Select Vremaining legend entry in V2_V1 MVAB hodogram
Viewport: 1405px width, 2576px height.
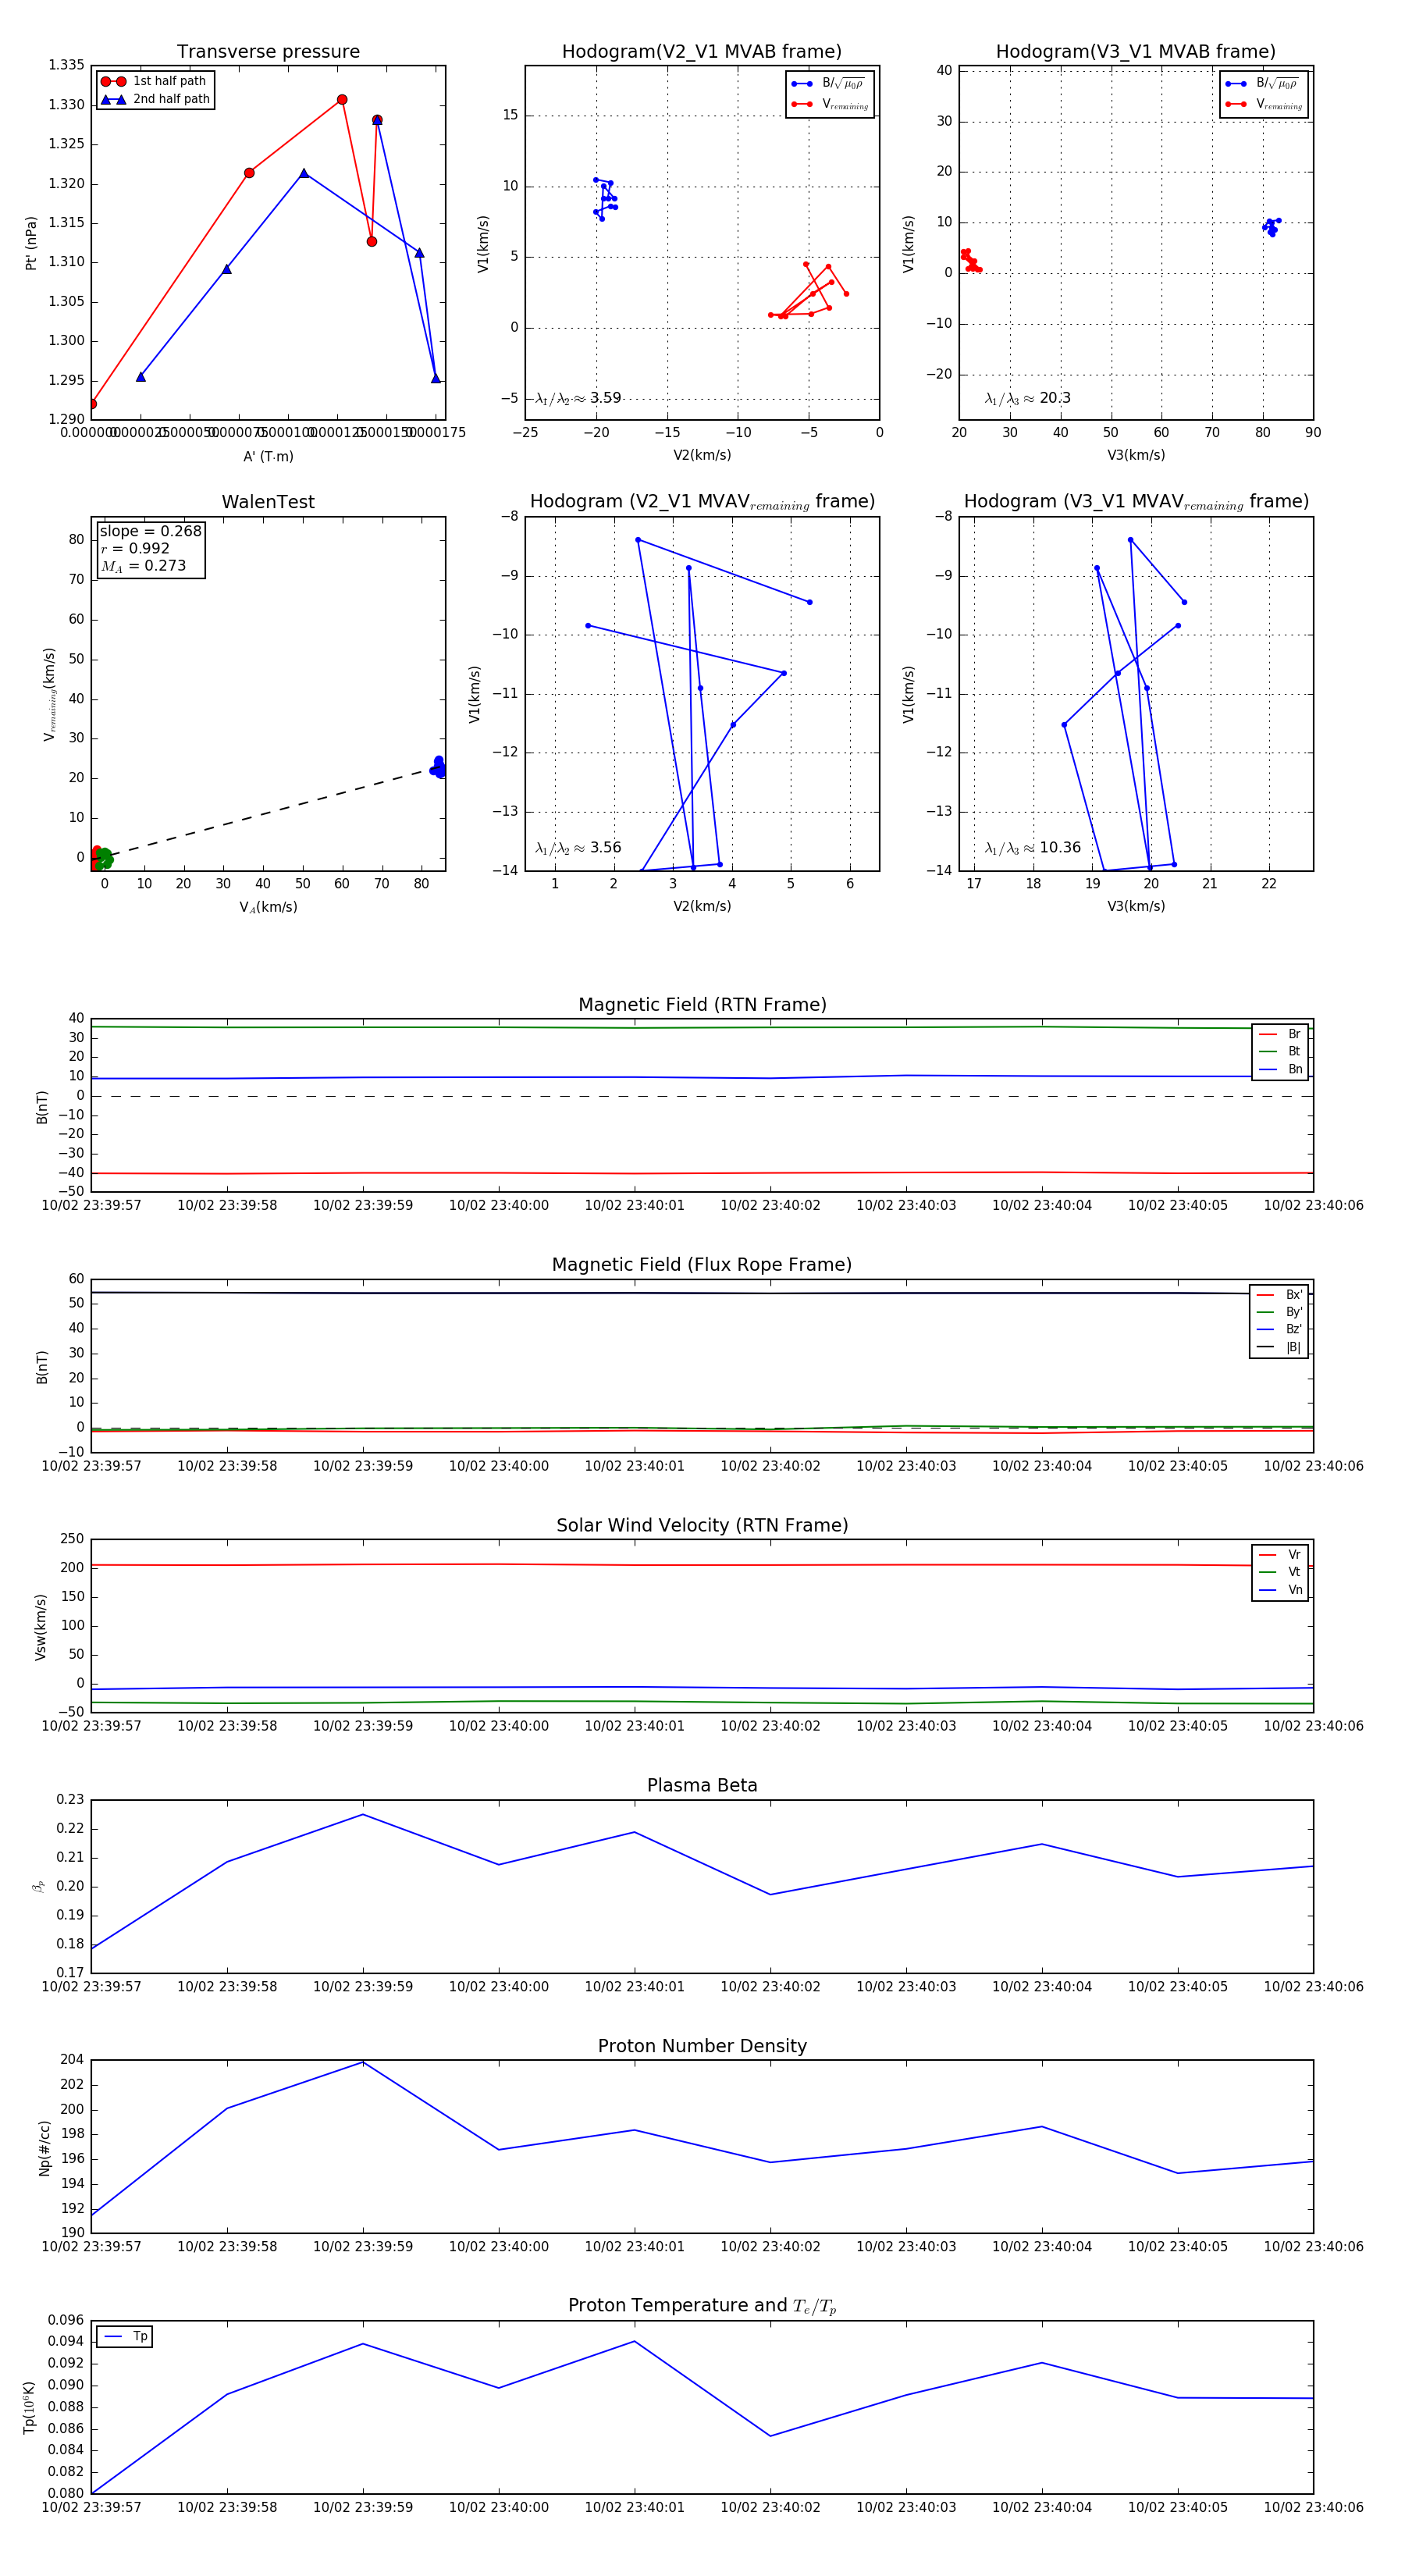(844, 104)
